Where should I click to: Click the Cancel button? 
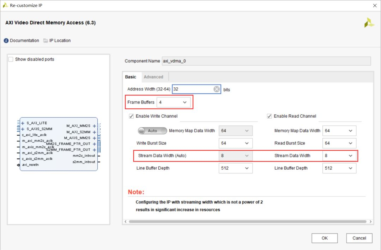359,238
